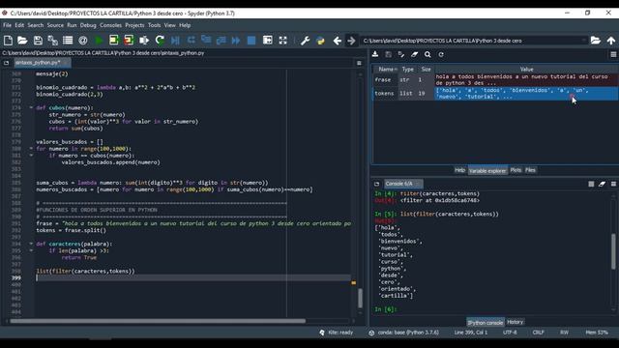Switch to the History tab
The width and height of the screenshot is (619, 348).
click(515, 322)
